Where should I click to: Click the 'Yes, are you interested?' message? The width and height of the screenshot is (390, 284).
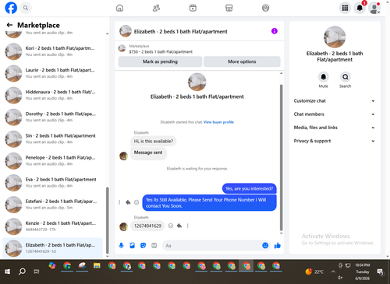pyautogui.click(x=249, y=188)
